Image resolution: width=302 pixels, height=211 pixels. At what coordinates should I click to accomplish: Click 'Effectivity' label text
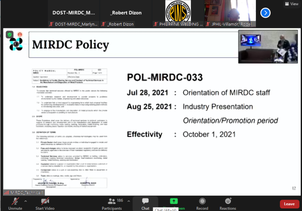pyautogui.click(x=144, y=134)
